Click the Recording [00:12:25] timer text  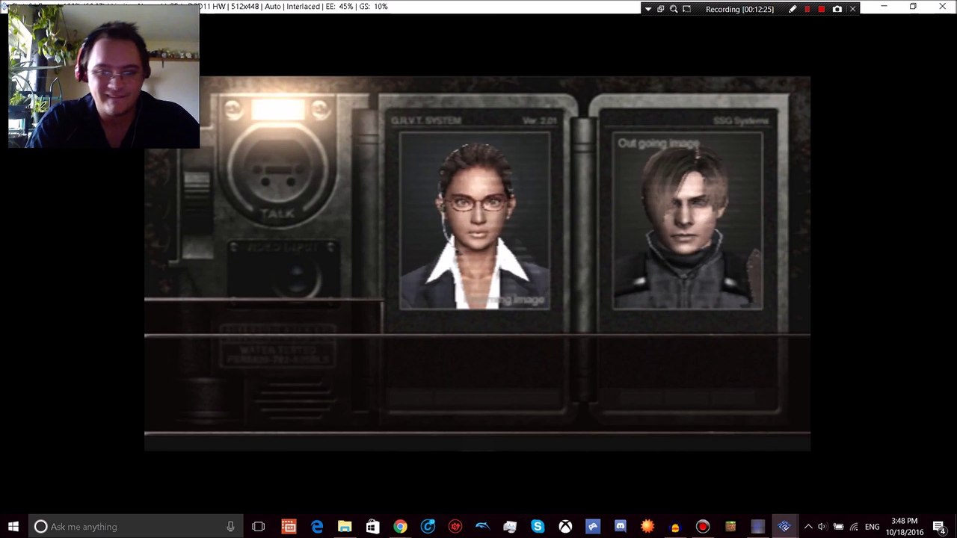click(x=739, y=9)
